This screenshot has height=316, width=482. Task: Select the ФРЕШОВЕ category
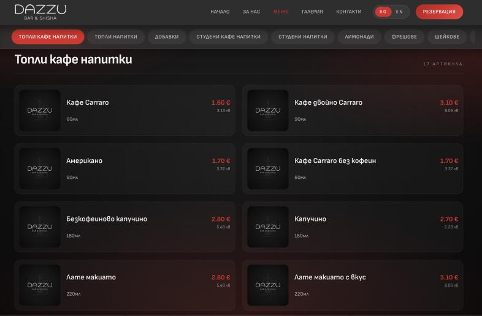click(x=404, y=37)
